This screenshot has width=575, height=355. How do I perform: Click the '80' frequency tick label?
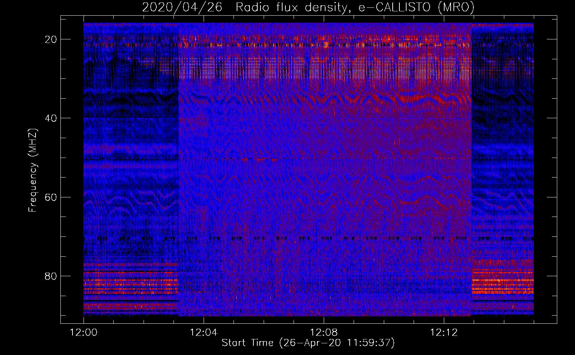51,276
